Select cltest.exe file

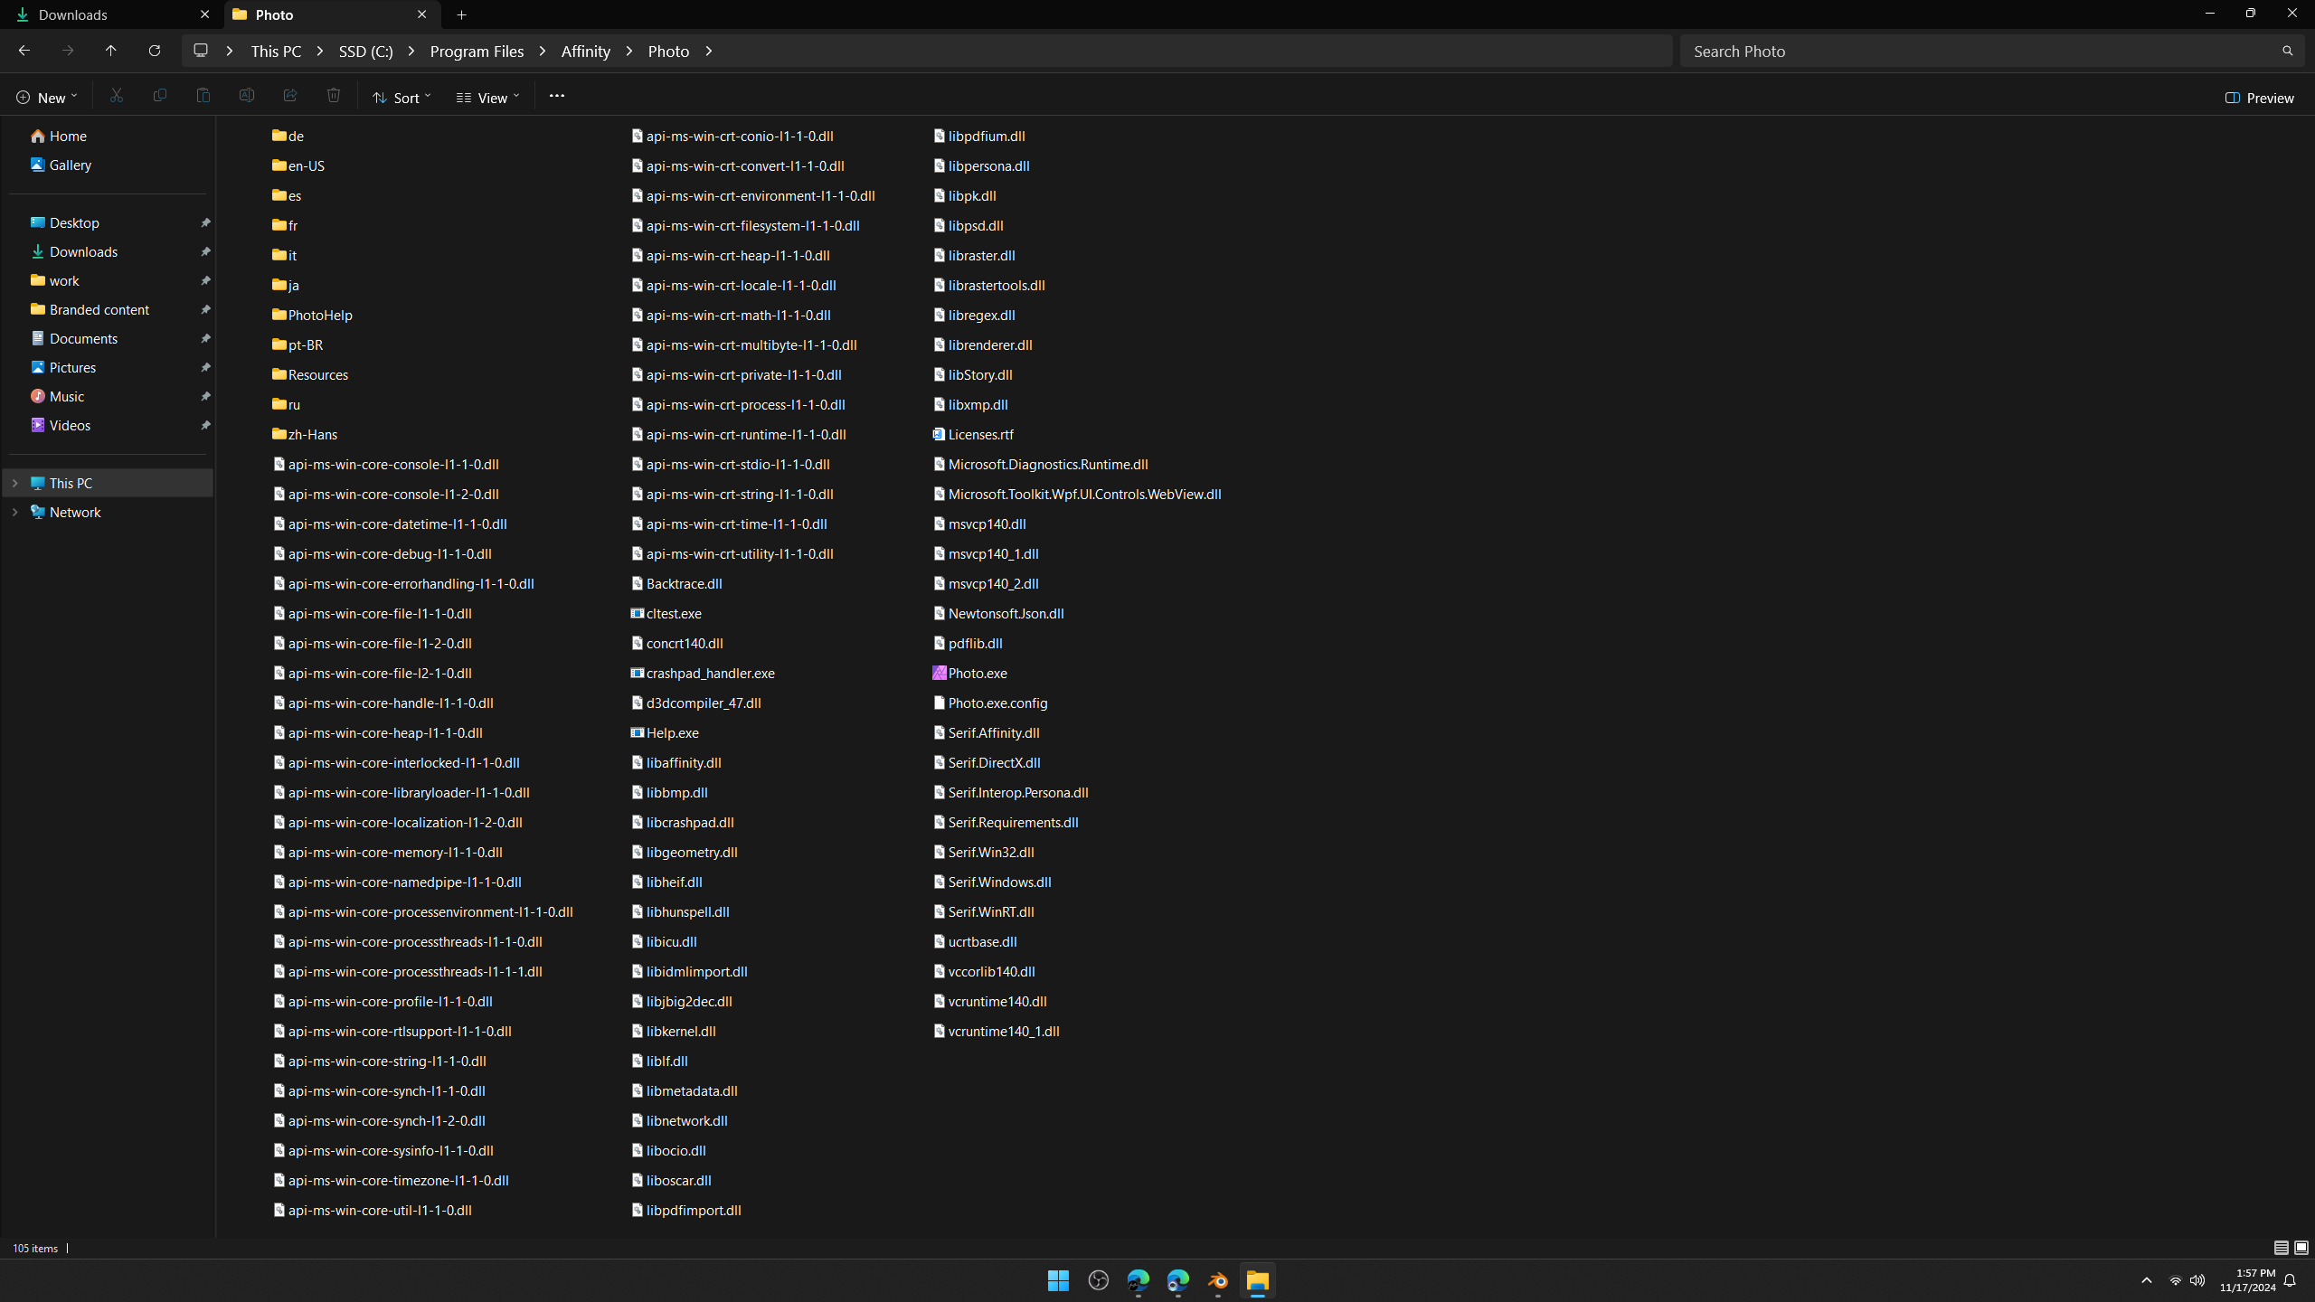pyautogui.click(x=666, y=613)
